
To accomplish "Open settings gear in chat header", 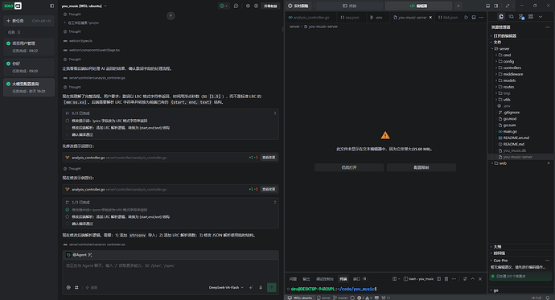I will [x=248, y=6].
